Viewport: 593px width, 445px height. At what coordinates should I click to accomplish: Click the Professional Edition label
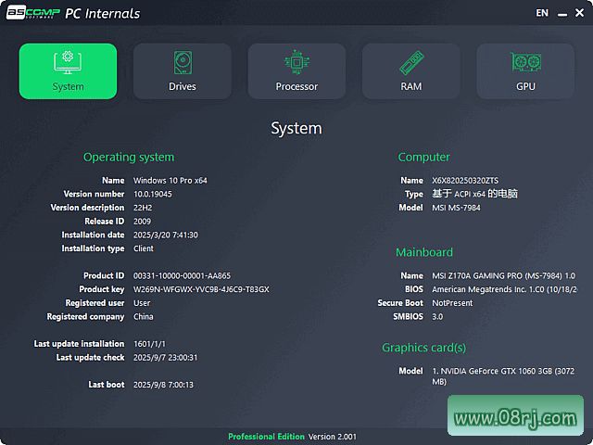point(265,437)
